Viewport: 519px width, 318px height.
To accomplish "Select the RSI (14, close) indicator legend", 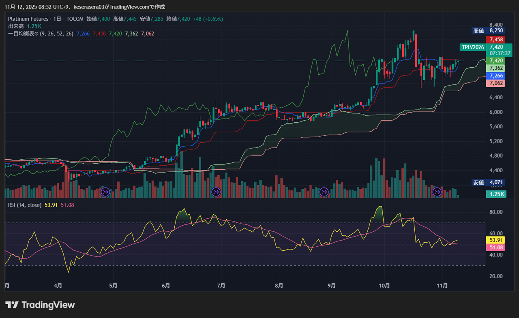I will (x=25, y=205).
